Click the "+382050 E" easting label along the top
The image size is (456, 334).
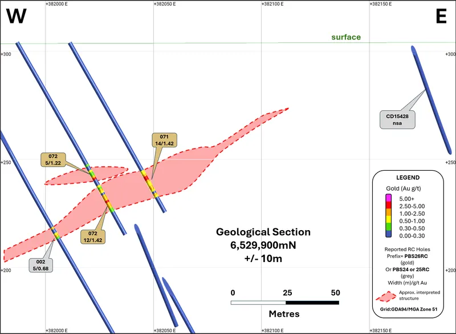click(165, 4)
